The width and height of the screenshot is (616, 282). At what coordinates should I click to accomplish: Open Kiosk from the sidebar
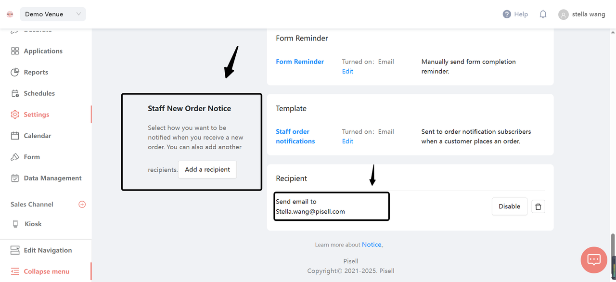point(33,224)
